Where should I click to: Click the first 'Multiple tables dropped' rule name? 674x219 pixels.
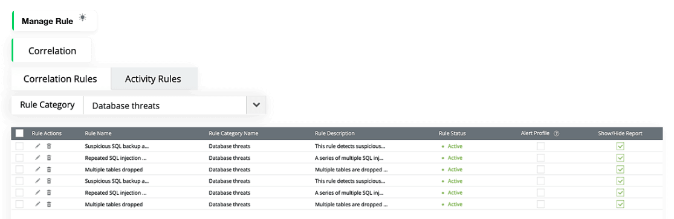point(114,170)
